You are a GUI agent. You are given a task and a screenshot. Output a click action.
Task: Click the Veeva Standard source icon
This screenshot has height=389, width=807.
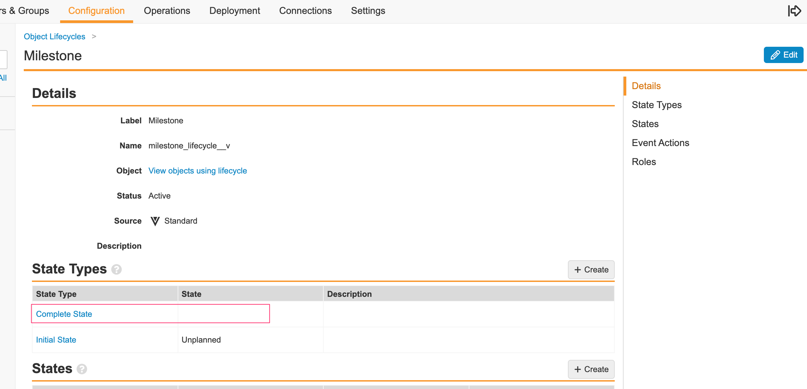(155, 221)
